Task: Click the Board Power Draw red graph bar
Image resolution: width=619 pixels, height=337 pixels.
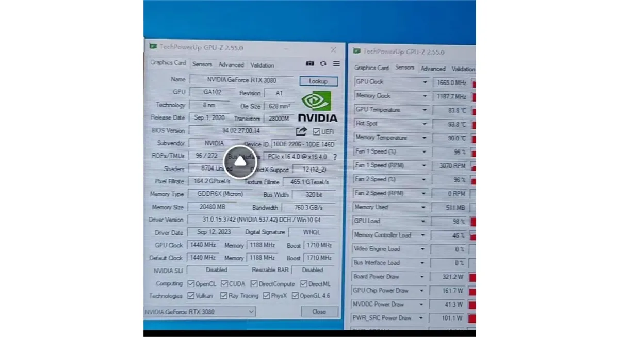Action: pyautogui.click(x=474, y=278)
